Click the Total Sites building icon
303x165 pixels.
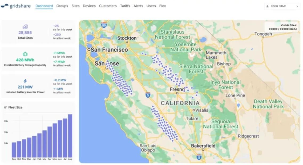[25, 27]
